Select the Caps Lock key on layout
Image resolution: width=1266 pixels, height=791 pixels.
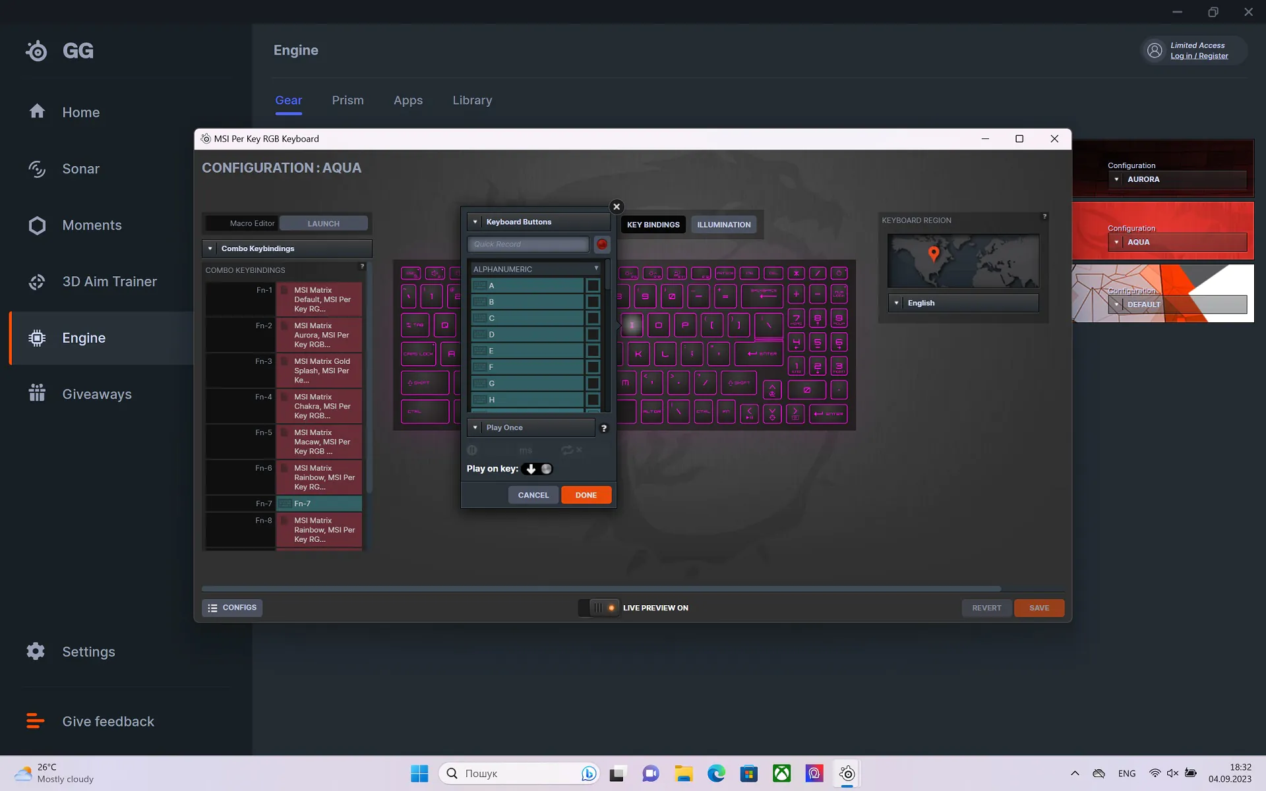[419, 354]
